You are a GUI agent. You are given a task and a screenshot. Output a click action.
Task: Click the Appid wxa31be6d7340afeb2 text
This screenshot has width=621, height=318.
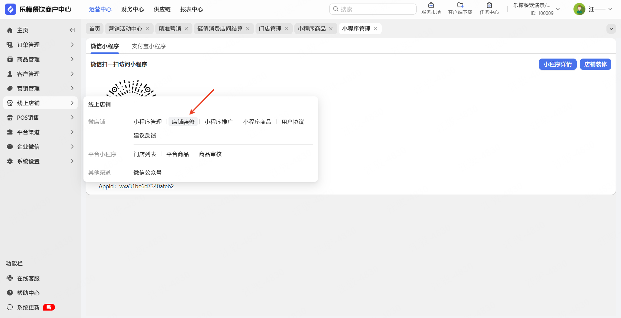tap(136, 186)
